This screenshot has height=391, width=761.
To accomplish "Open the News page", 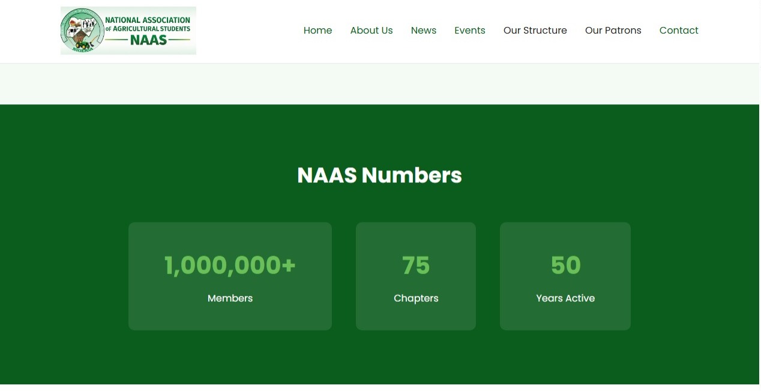I will tap(424, 30).
